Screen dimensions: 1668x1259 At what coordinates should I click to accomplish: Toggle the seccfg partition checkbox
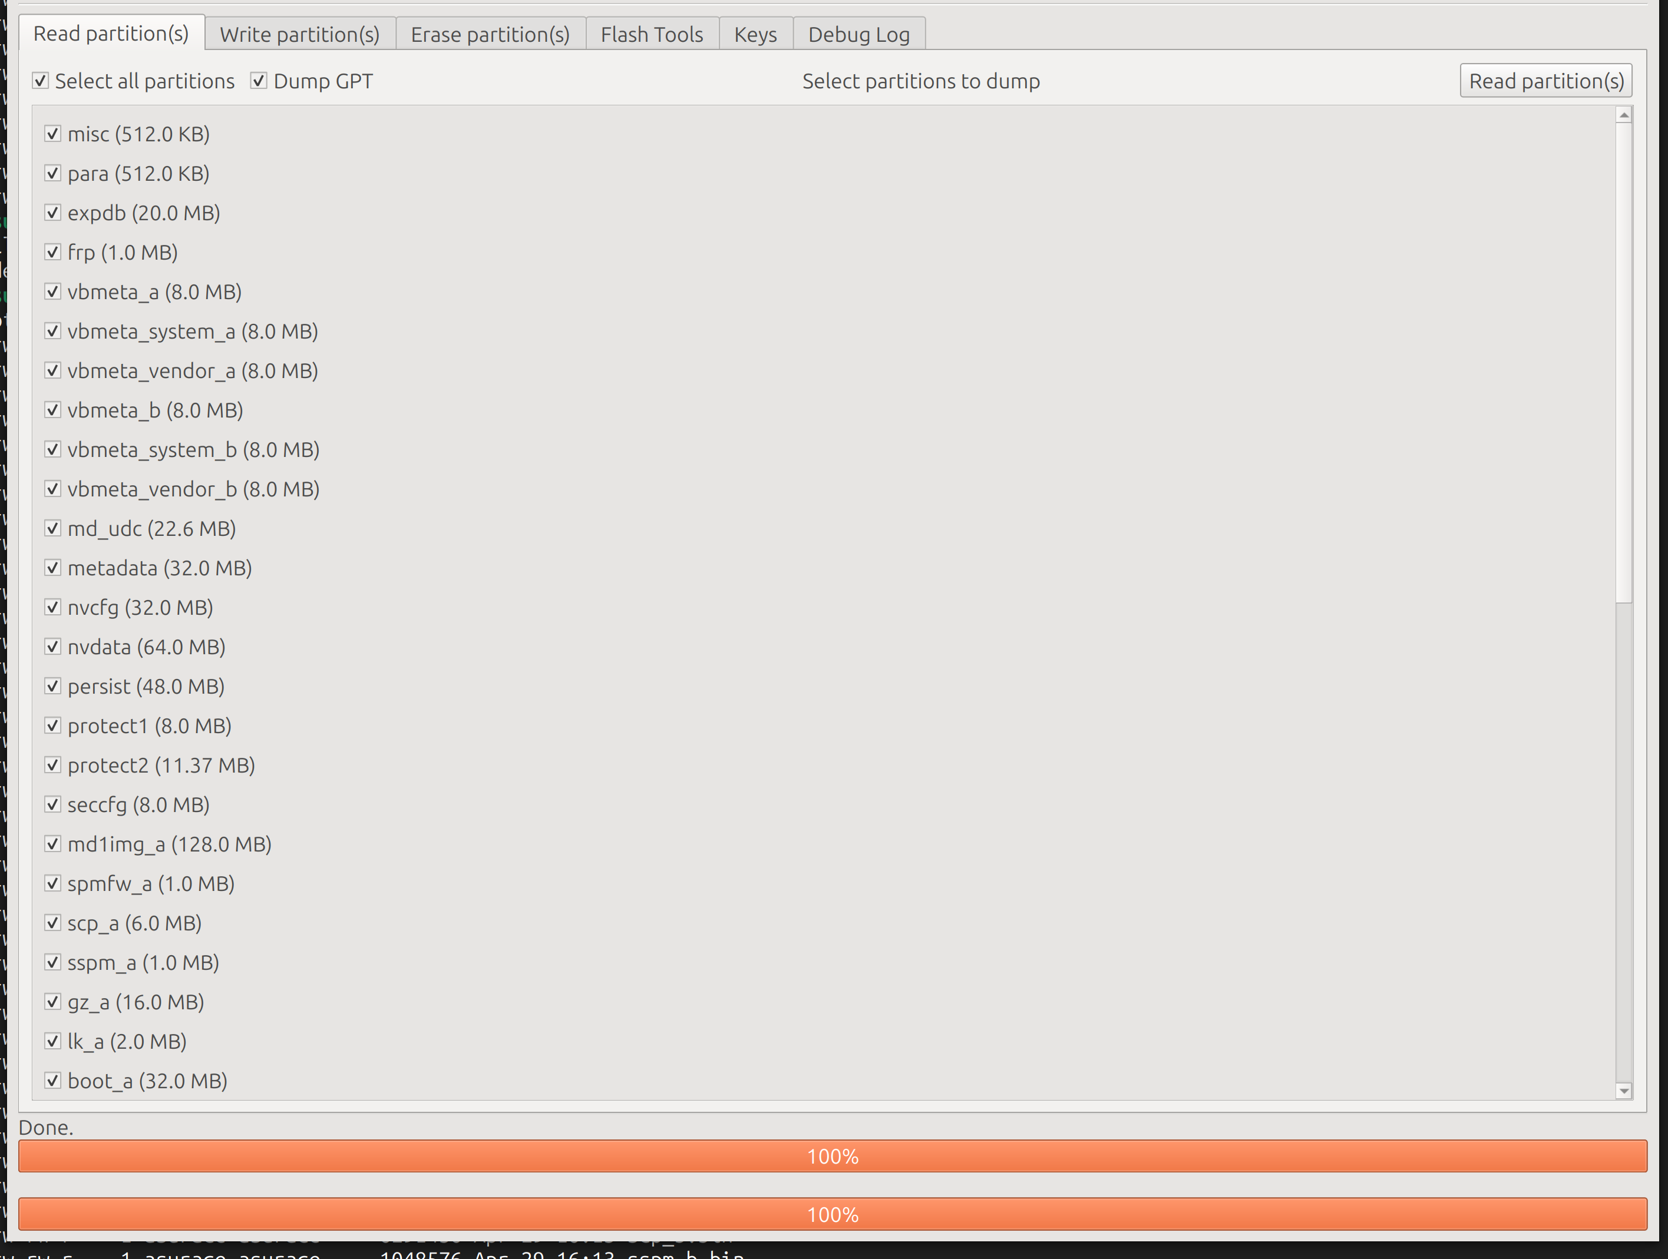tap(53, 804)
